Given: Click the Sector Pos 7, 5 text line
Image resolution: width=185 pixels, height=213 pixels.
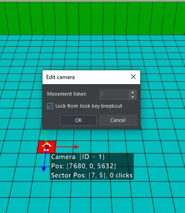Looking at the screenshot, I should (92, 176).
